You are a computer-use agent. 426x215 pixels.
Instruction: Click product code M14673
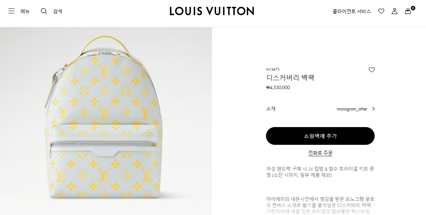click(x=273, y=69)
